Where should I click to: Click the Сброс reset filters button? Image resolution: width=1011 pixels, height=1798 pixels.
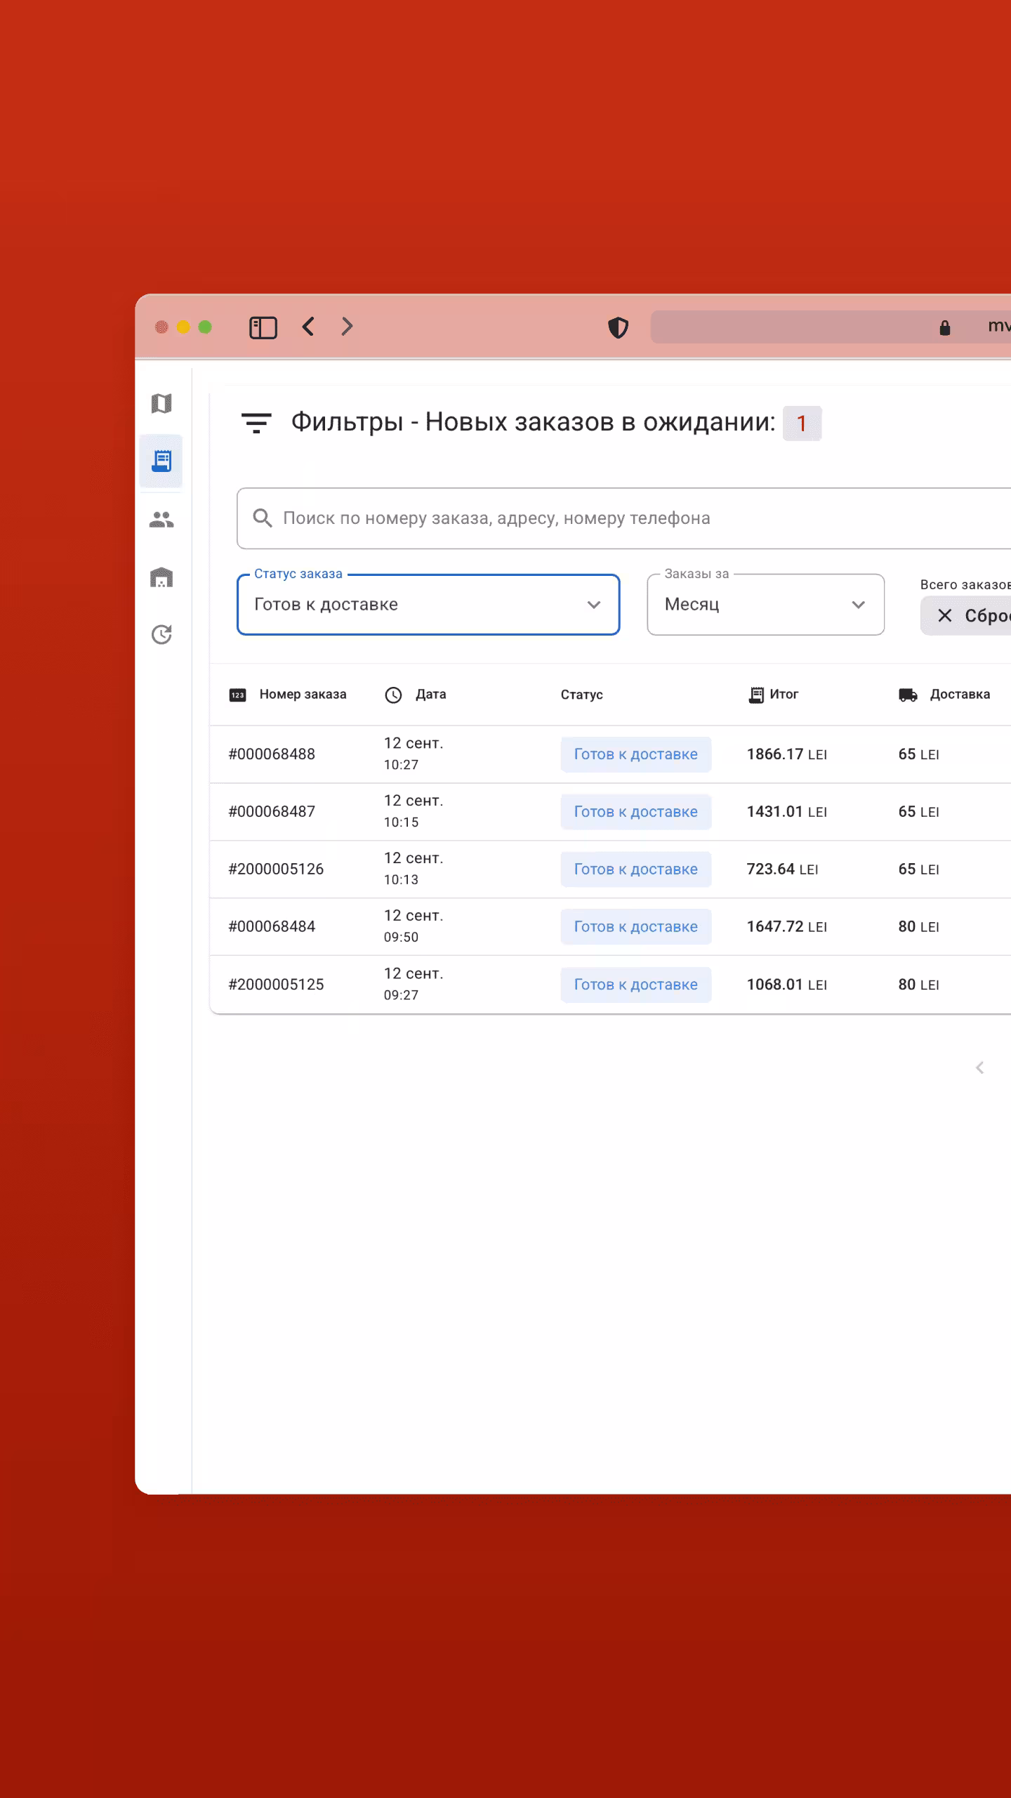tap(967, 616)
